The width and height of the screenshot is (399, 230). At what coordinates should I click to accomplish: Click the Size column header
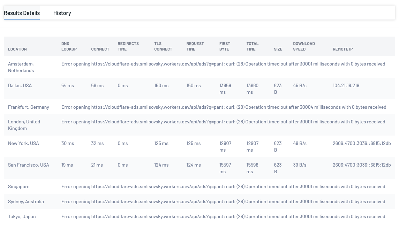(278, 49)
